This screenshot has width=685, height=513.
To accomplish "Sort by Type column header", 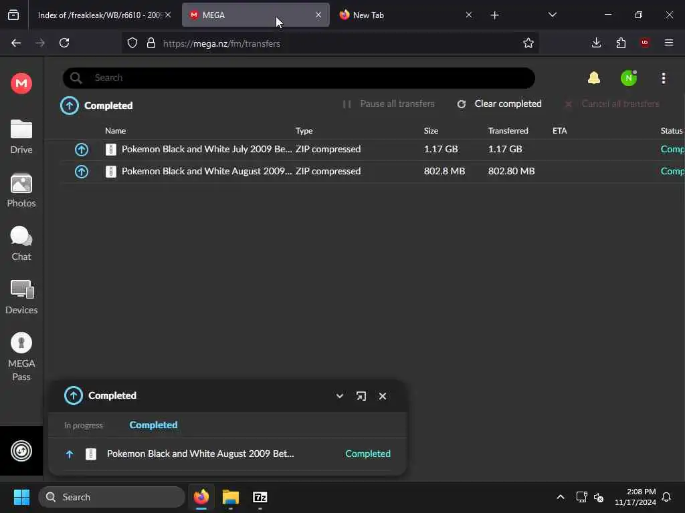I will 304,130.
